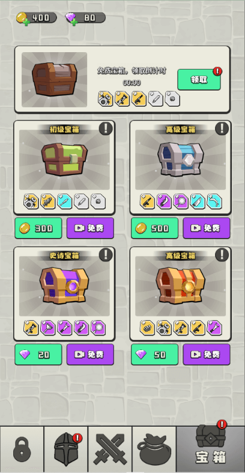
Task: Open the locked padlock tab
Action: pyautogui.click(x=22, y=450)
